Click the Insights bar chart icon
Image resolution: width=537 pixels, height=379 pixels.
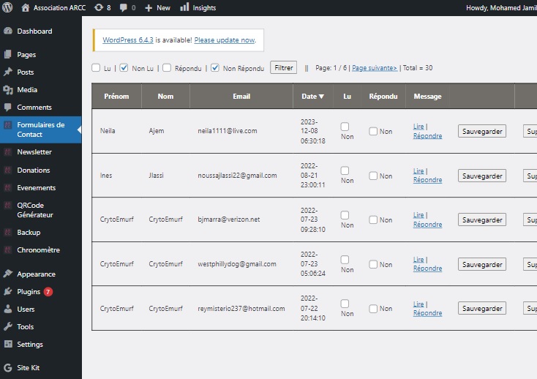coord(184,8)
